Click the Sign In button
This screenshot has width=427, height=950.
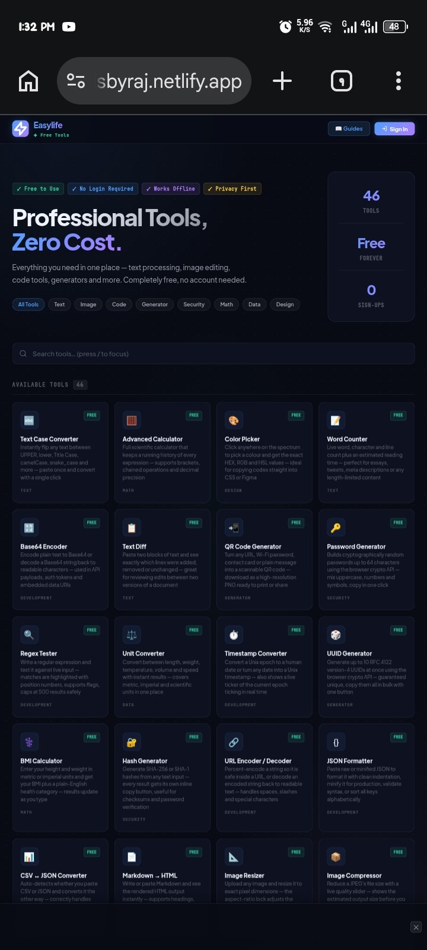[x=394, y=129]
